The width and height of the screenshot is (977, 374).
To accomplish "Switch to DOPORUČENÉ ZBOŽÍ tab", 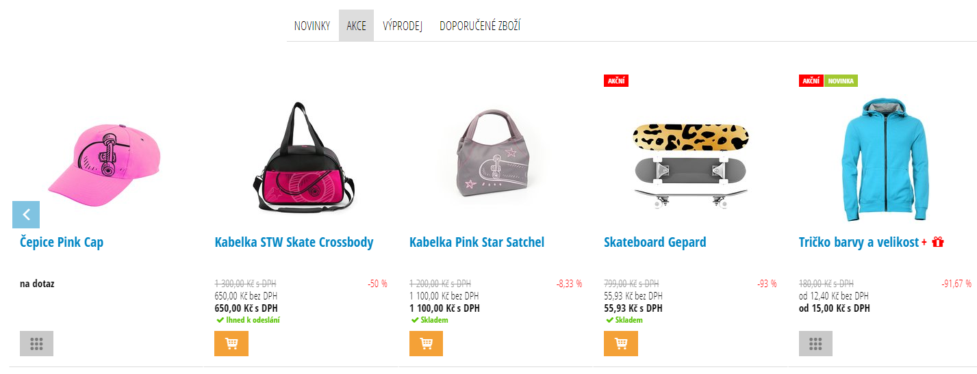I will coord(480,26).
